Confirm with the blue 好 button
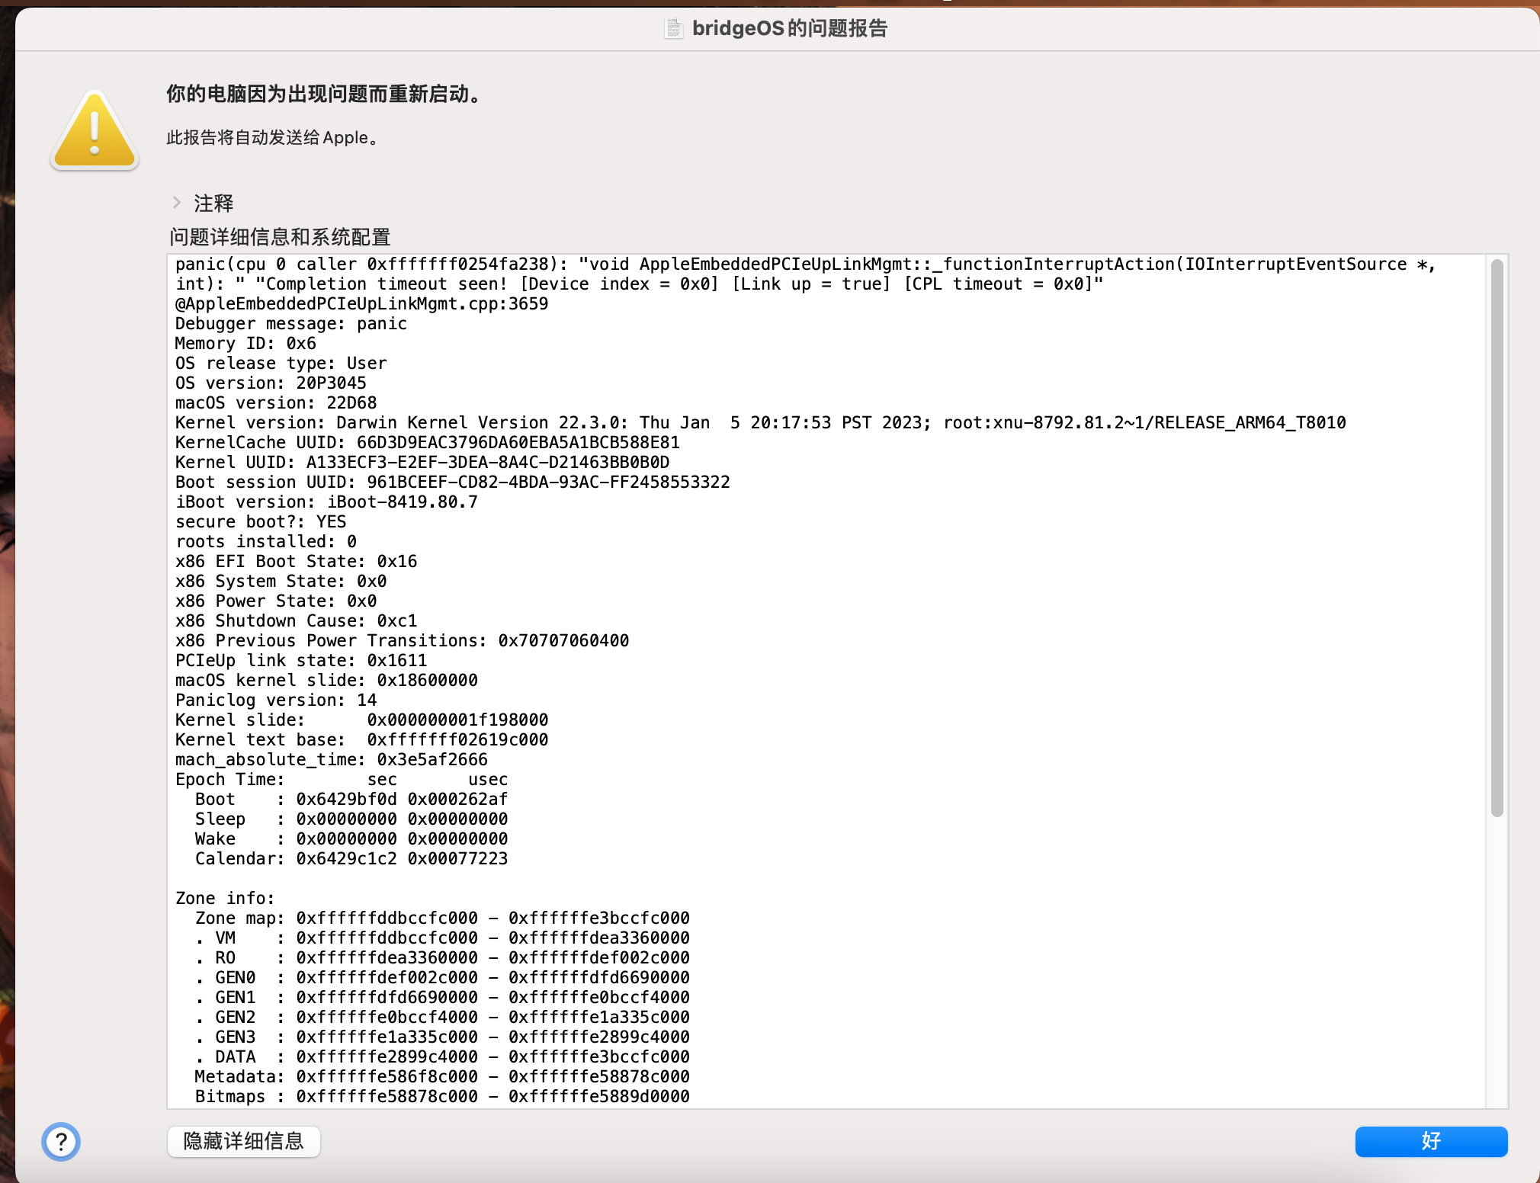 [x=1430, y=1141]
